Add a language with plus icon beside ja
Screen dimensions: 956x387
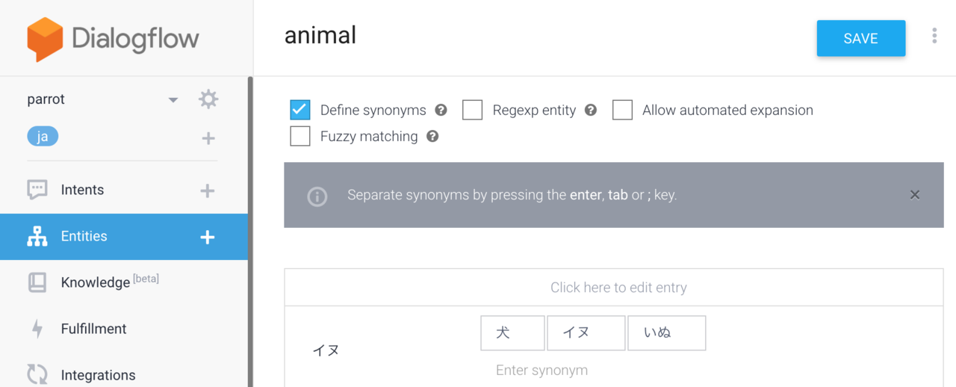pos(208,138)
